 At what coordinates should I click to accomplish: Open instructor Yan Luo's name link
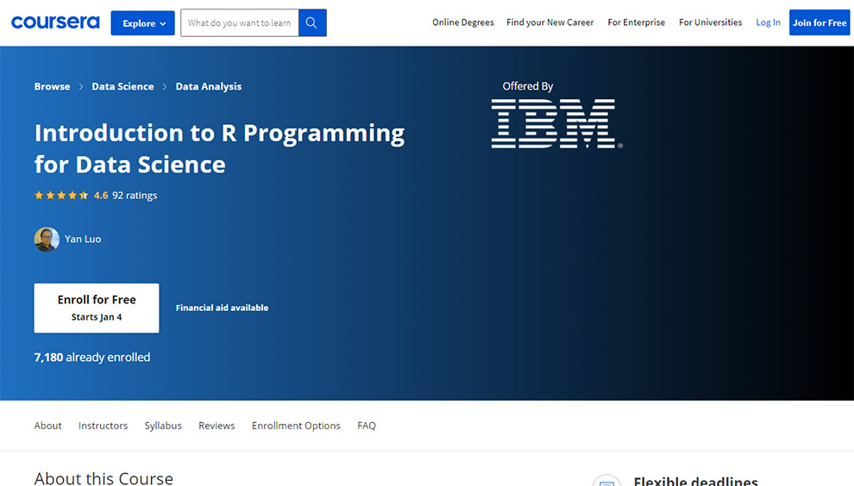pos(83,239)
